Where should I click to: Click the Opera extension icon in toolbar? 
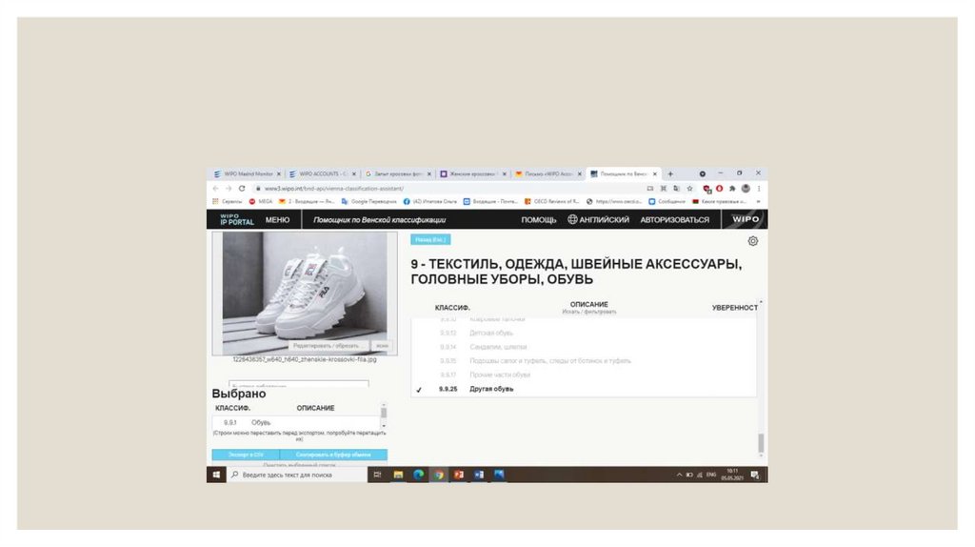click(720, 189)
